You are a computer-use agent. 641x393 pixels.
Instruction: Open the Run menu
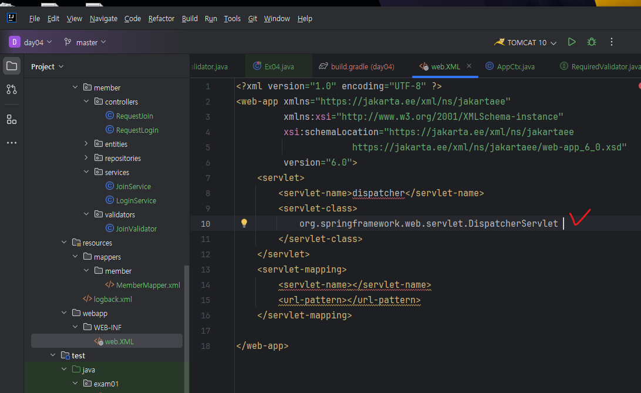click(211, 18)
